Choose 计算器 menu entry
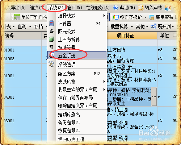The image size is (181, 145). 77,24
